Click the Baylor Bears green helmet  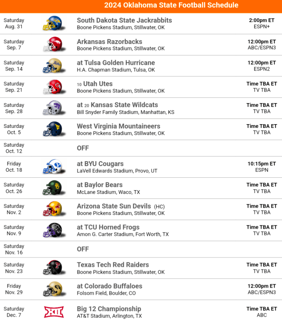pyautogui.click(x=53, y=188)
